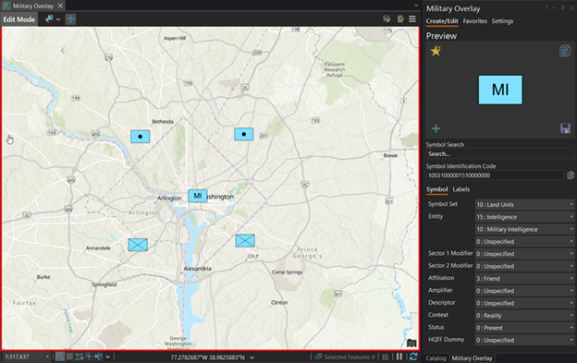Screen dimensions: 577x363
Task: Select the dot unit symbol near route 201
Action: 243,134
